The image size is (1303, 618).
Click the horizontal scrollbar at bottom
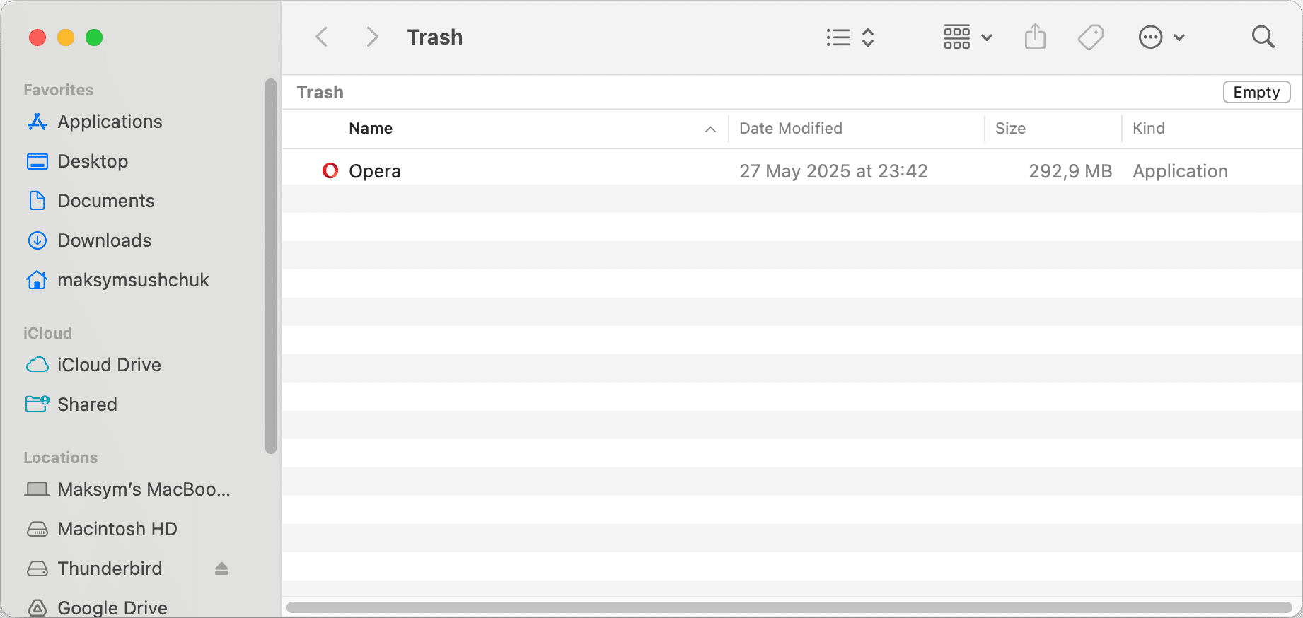tap(789, 607)
